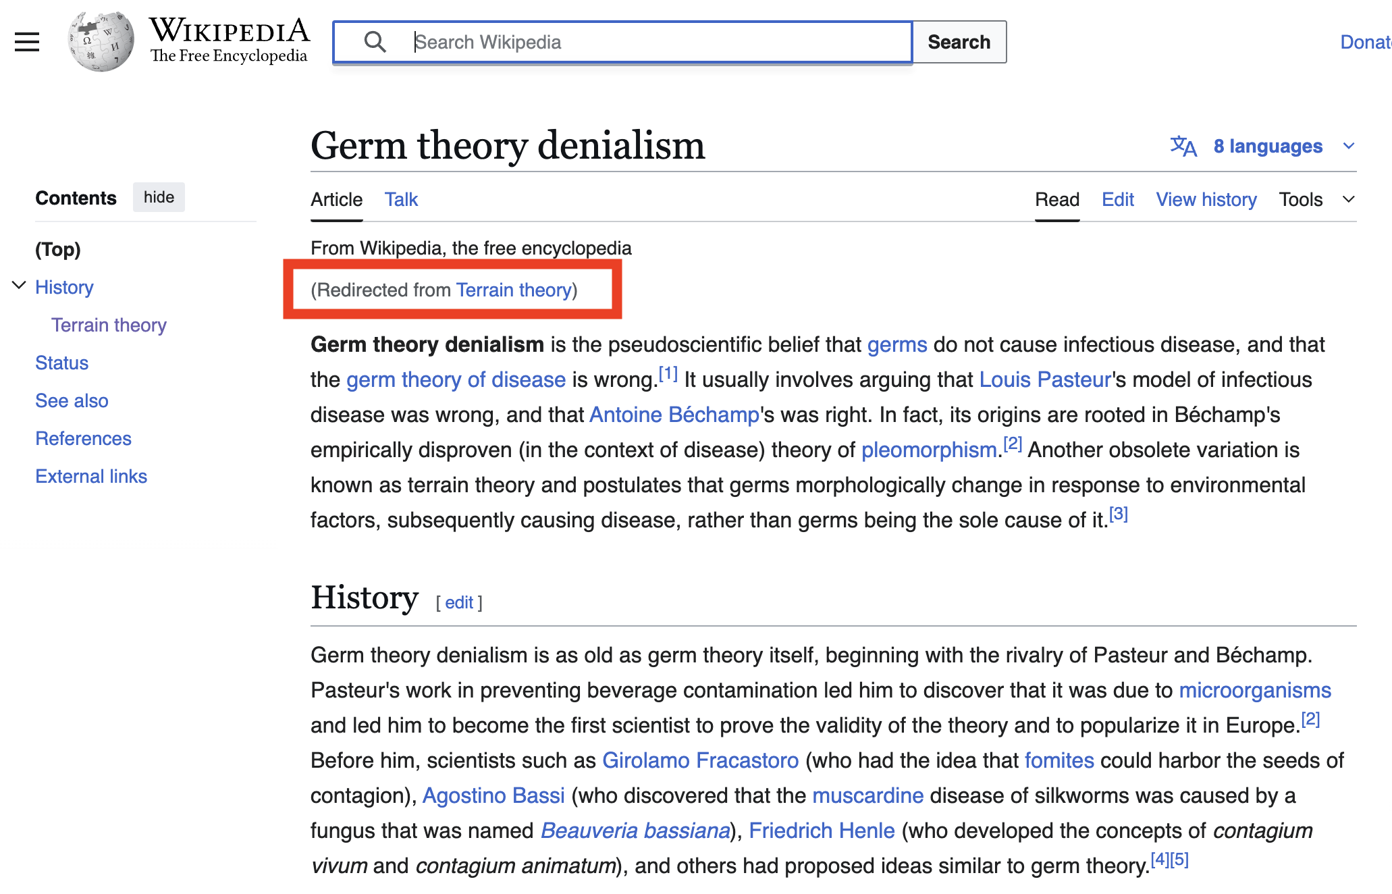
Task: Hide the Contents sidebar
Action: (159, 197)
